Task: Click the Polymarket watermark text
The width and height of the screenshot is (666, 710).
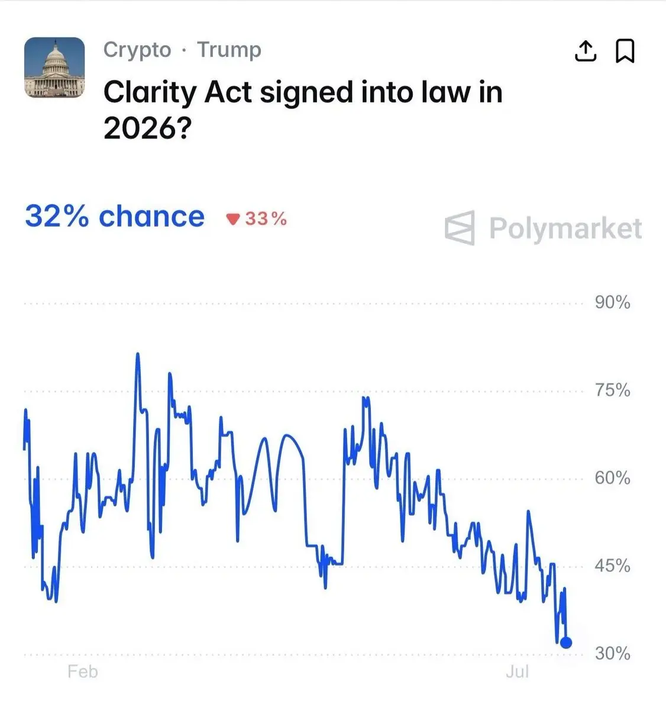Action: pos(565,228)
